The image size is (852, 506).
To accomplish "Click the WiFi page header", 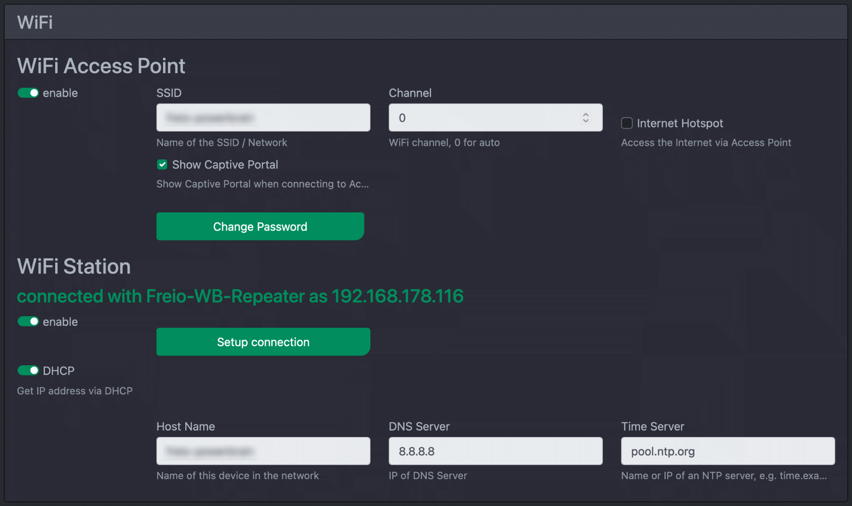I will [34, 21].
